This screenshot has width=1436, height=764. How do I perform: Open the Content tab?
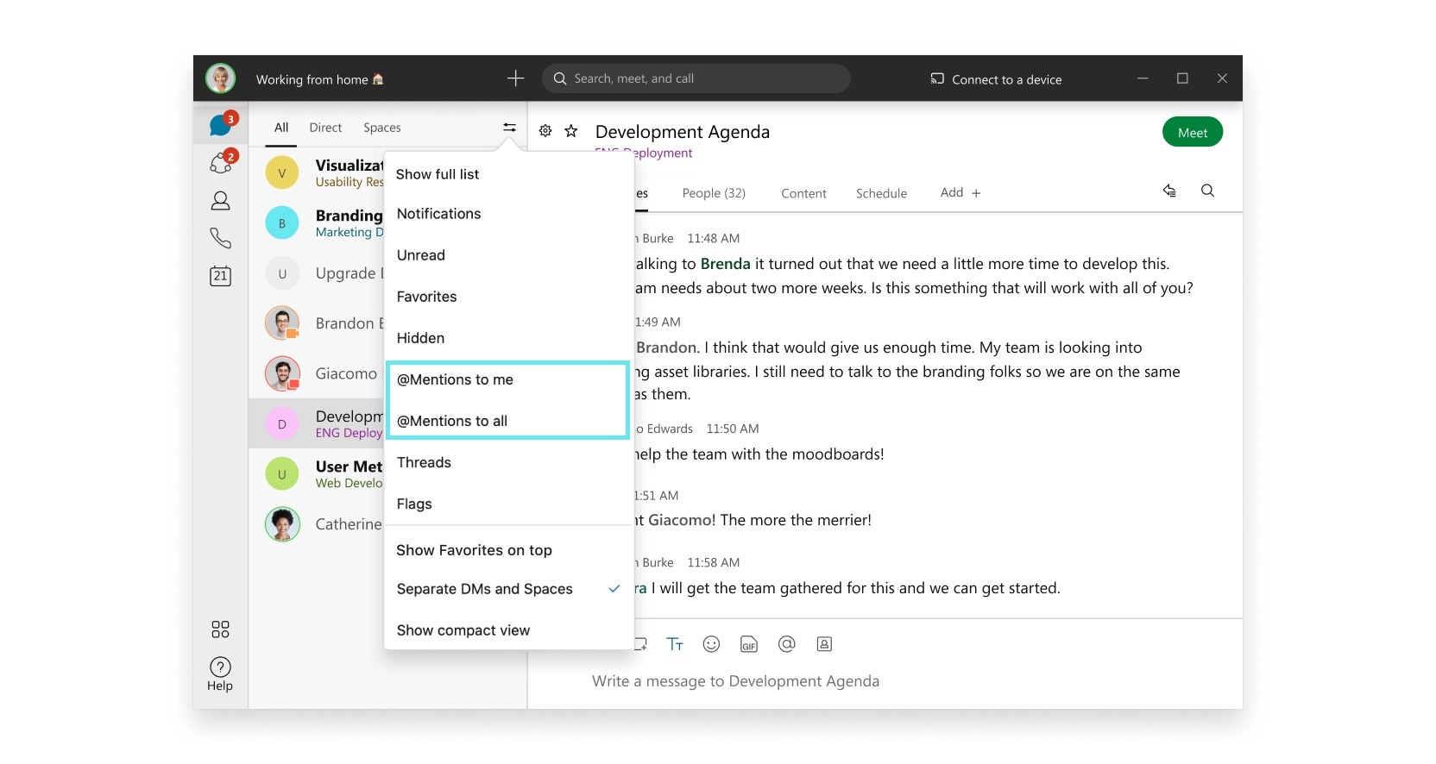803,193
